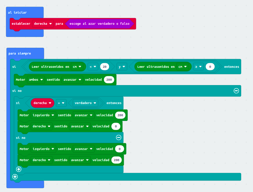Select the 'escoge al azar verdadero o falso' block

point(99,24)
